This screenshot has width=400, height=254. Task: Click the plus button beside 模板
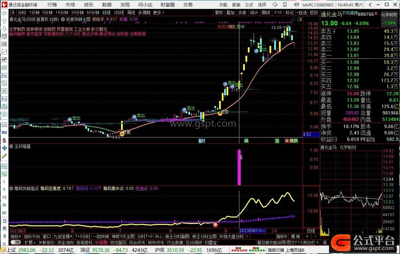(x=307, y=236)
